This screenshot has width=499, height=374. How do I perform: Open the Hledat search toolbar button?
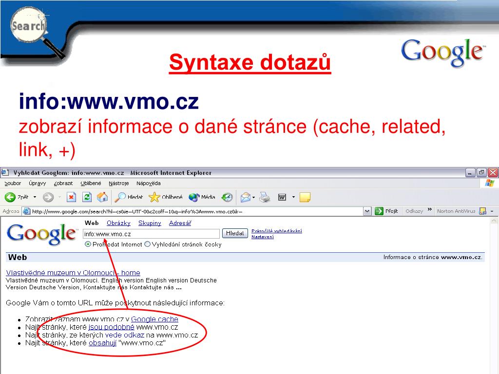[129, 197]
